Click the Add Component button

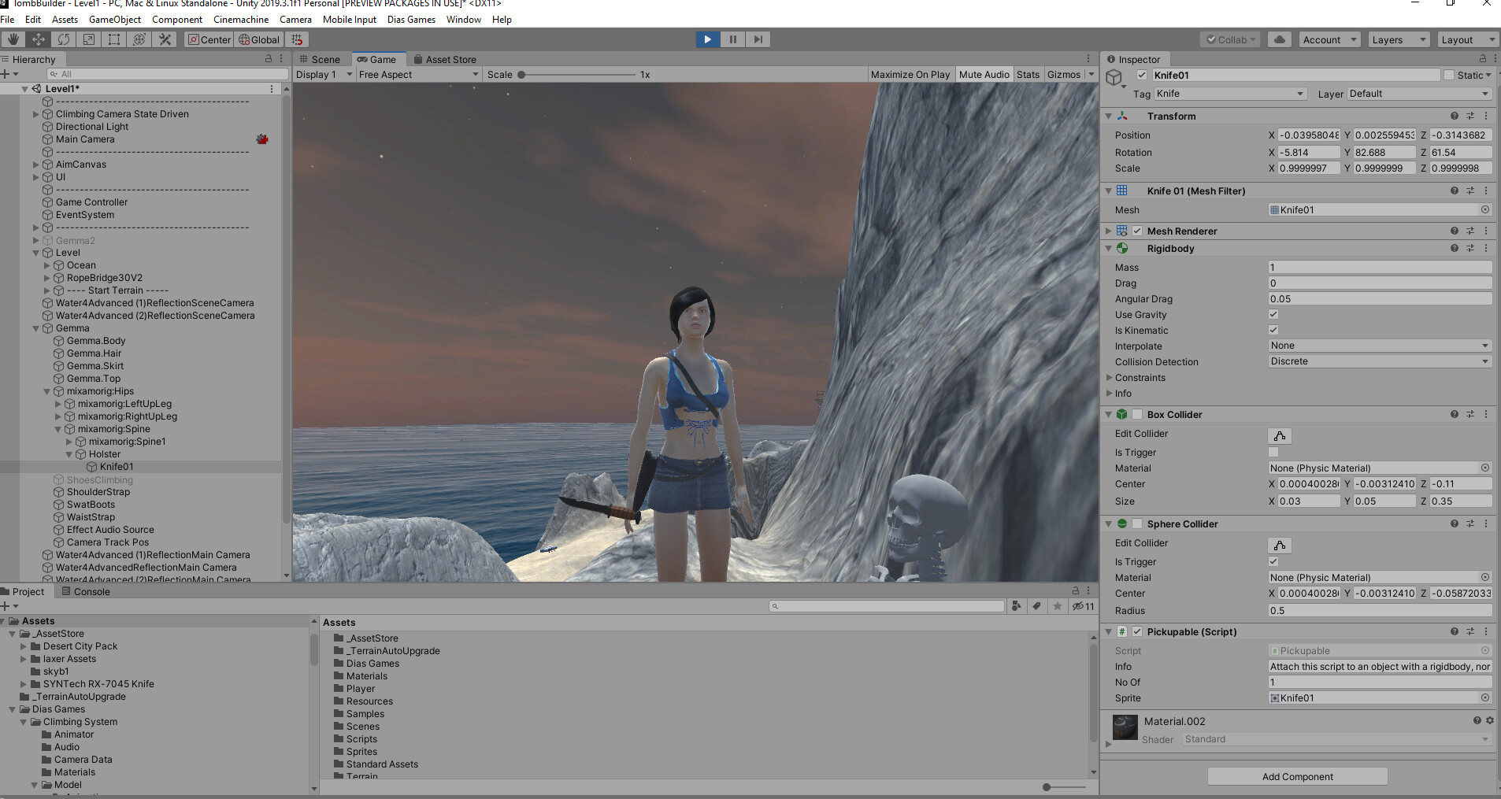pos(1296,776)
